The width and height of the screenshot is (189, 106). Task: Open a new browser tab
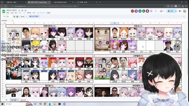(100, 2)
